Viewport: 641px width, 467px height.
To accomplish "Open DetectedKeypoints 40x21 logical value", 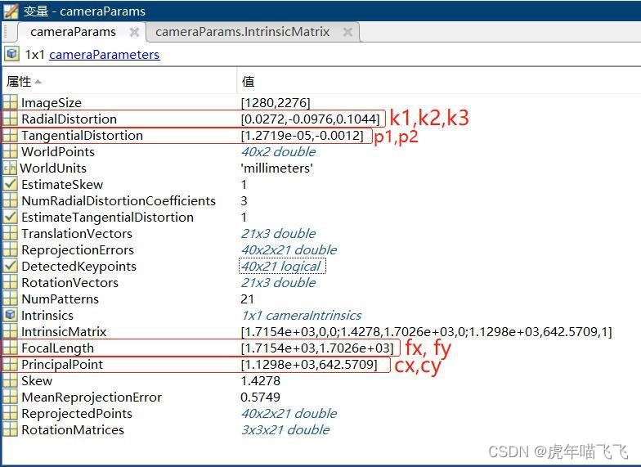I will click(x=282, y=267).
